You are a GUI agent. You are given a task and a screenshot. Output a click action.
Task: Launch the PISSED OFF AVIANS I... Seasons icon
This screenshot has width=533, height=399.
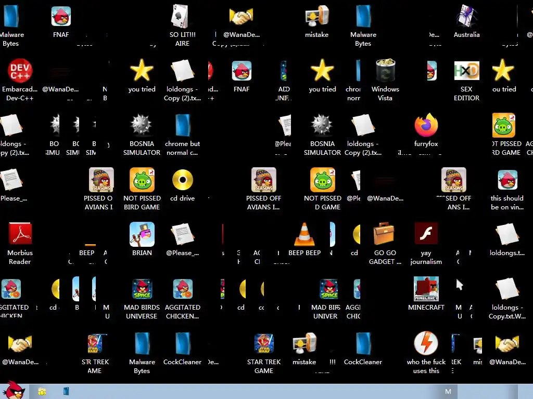(264, 179)
